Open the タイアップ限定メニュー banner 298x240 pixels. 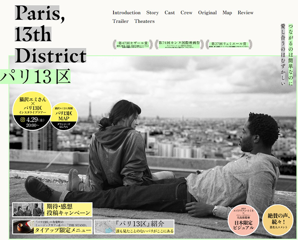(52, 227)
